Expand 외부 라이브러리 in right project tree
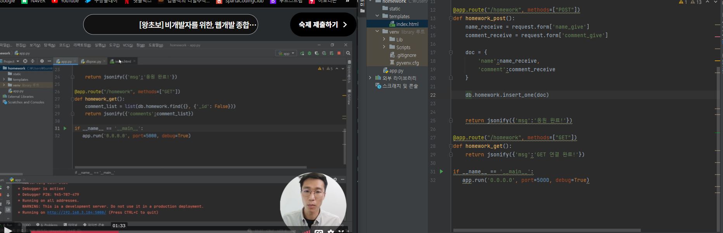 tap(370, 78)
